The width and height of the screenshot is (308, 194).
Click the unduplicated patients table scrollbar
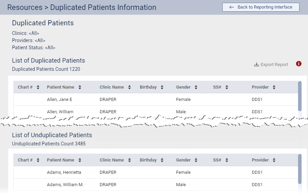click(300, 169)
